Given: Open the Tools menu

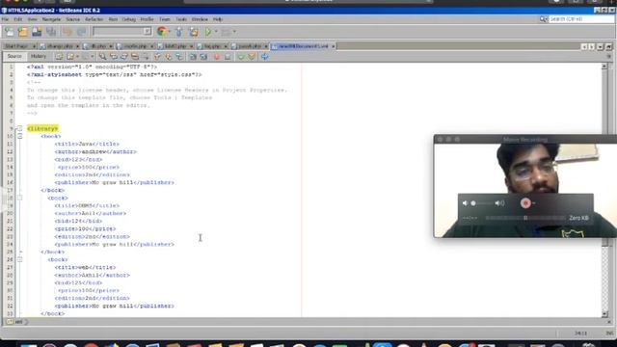Looking at the screenshot, I should tap(181, 19).
